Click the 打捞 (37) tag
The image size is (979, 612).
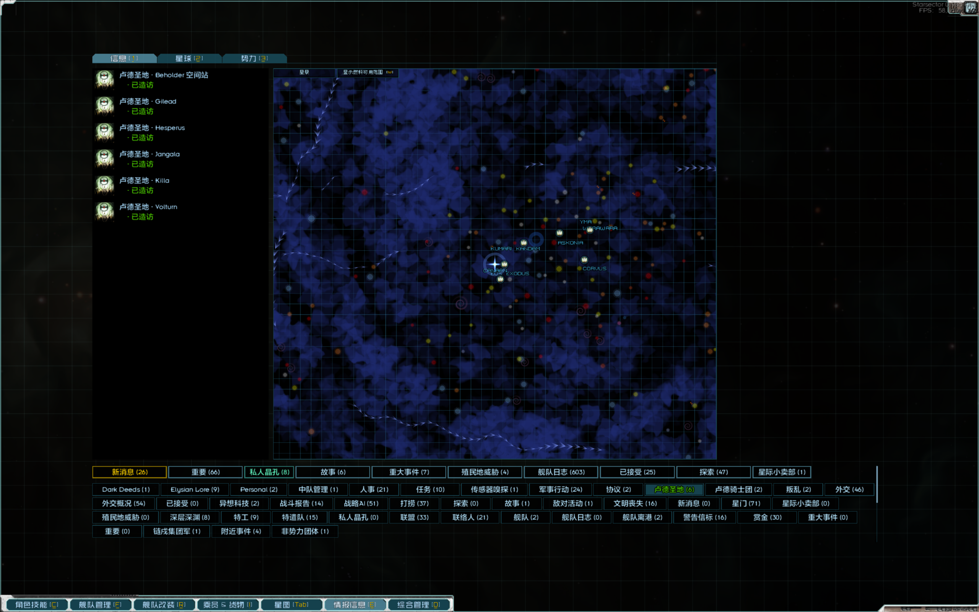[x=414, y=503]
